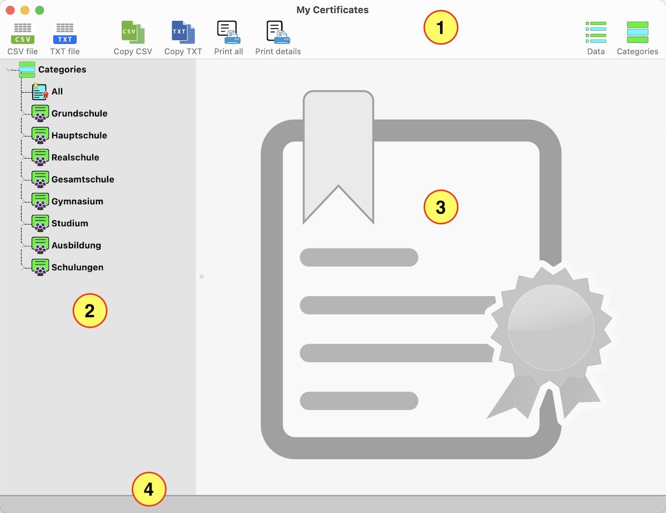The height and width of the screenshot is (513, 666).
Task: Open the Data view from the toolbar
Action: [596, 32]
